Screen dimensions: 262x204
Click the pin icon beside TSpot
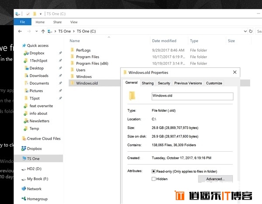(x=60, y=98)
